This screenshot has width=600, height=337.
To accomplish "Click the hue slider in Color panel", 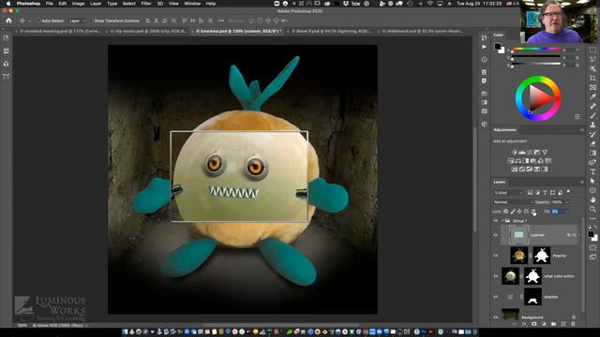I will [536, 50].
